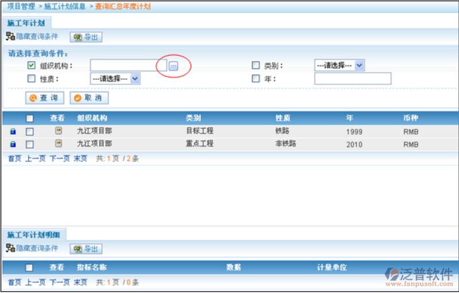Viewport: 459px width, 293px height.
Task: Click the 2010 year cell
Action: 354,144
